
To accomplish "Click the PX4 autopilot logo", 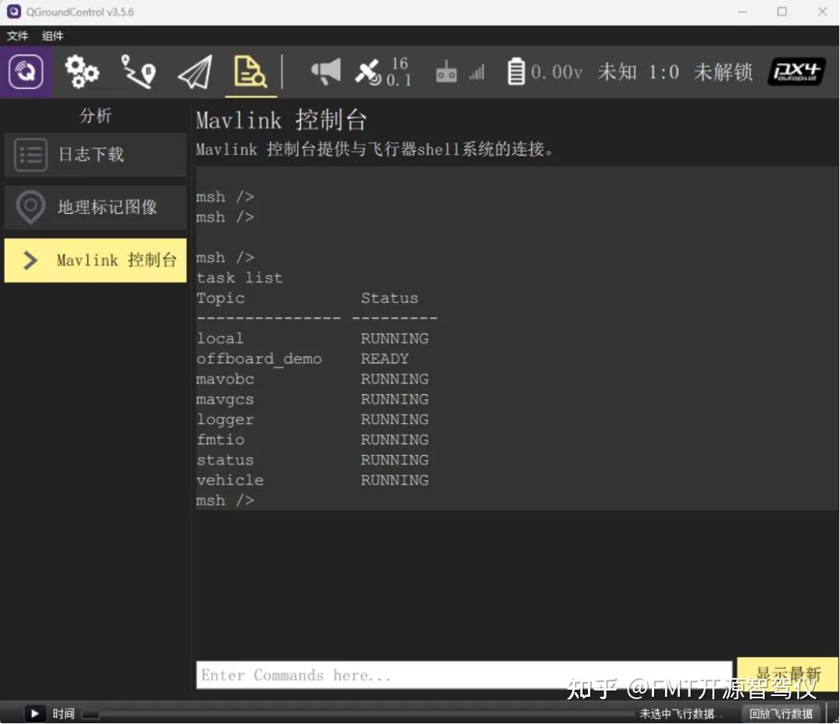I will pos(796,72).
